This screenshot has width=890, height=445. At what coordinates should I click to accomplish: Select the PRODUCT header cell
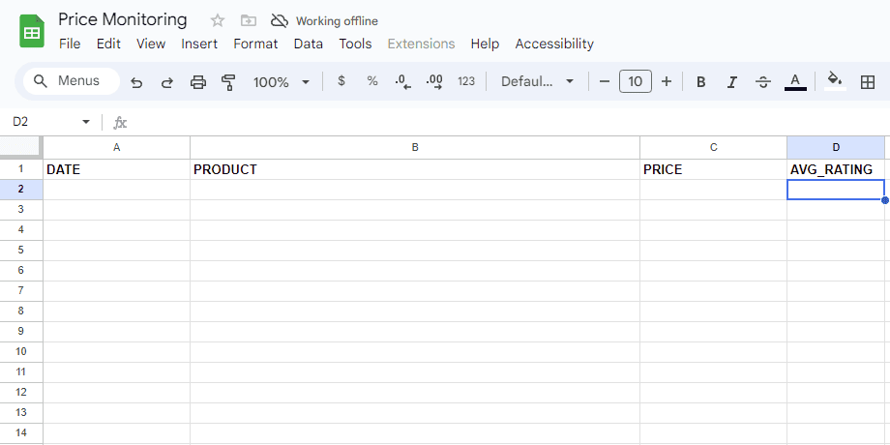[415, 169]
